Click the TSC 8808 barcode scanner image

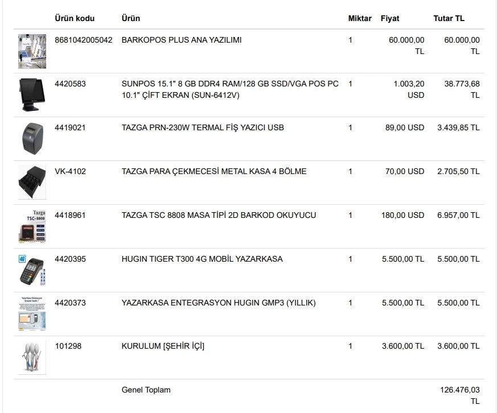[x=32, y=226]
